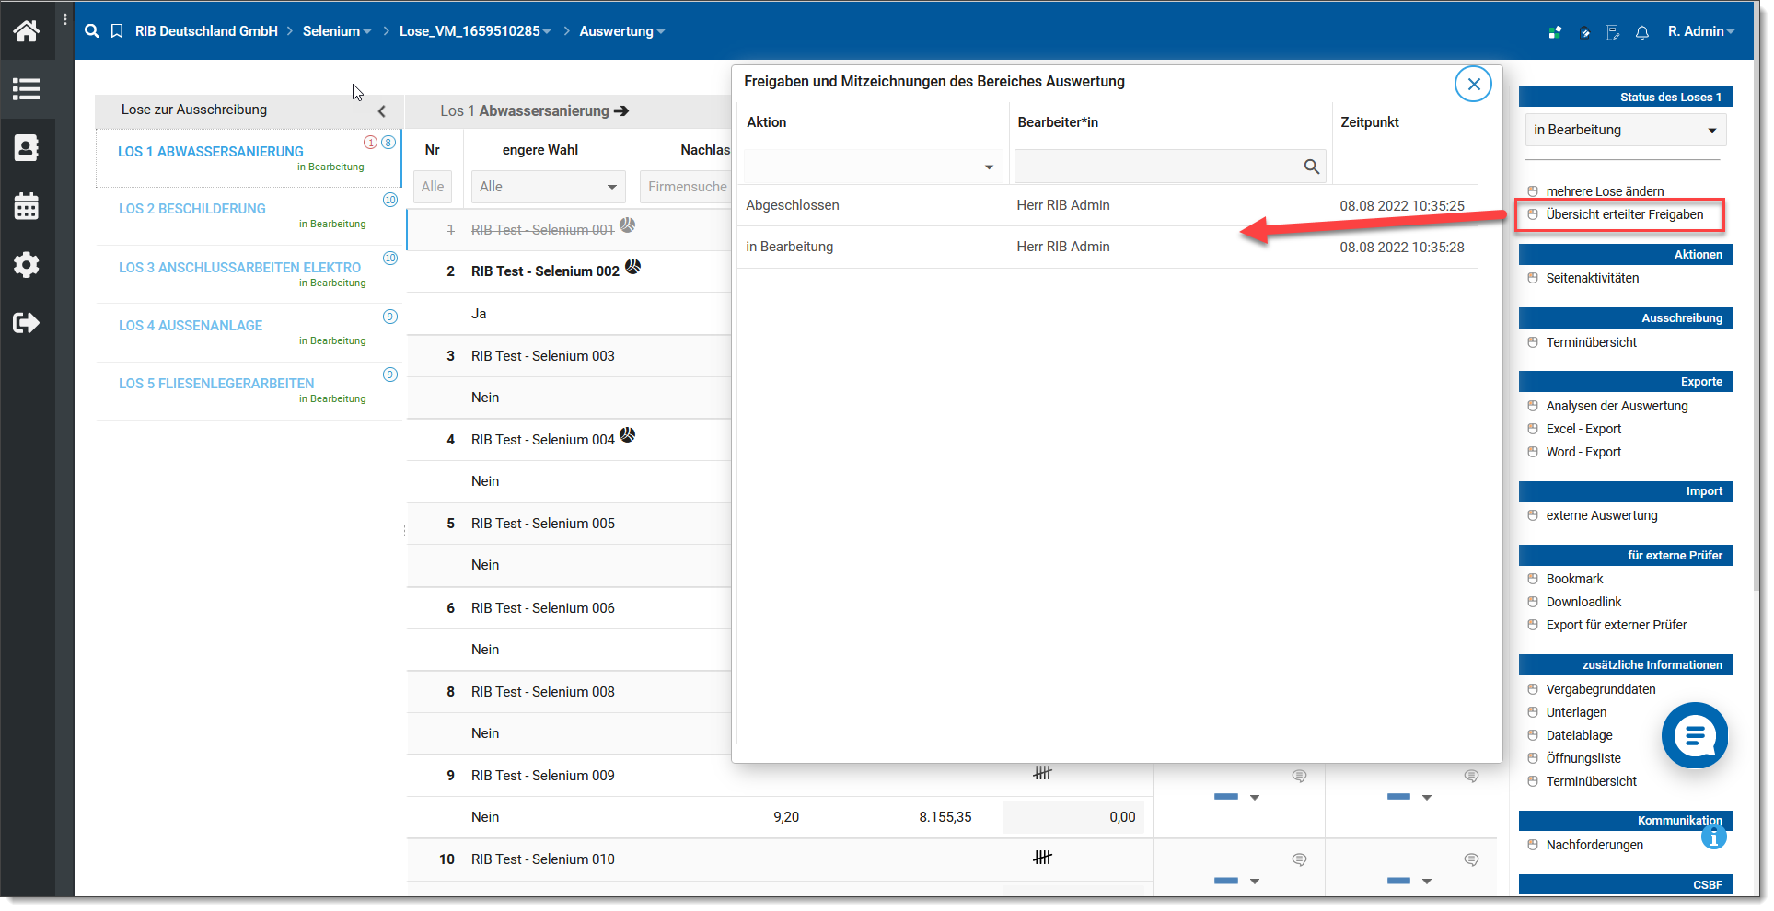Open Übersicht erteilter Freigaben

pyautogui.click(x=1625, y=214)
